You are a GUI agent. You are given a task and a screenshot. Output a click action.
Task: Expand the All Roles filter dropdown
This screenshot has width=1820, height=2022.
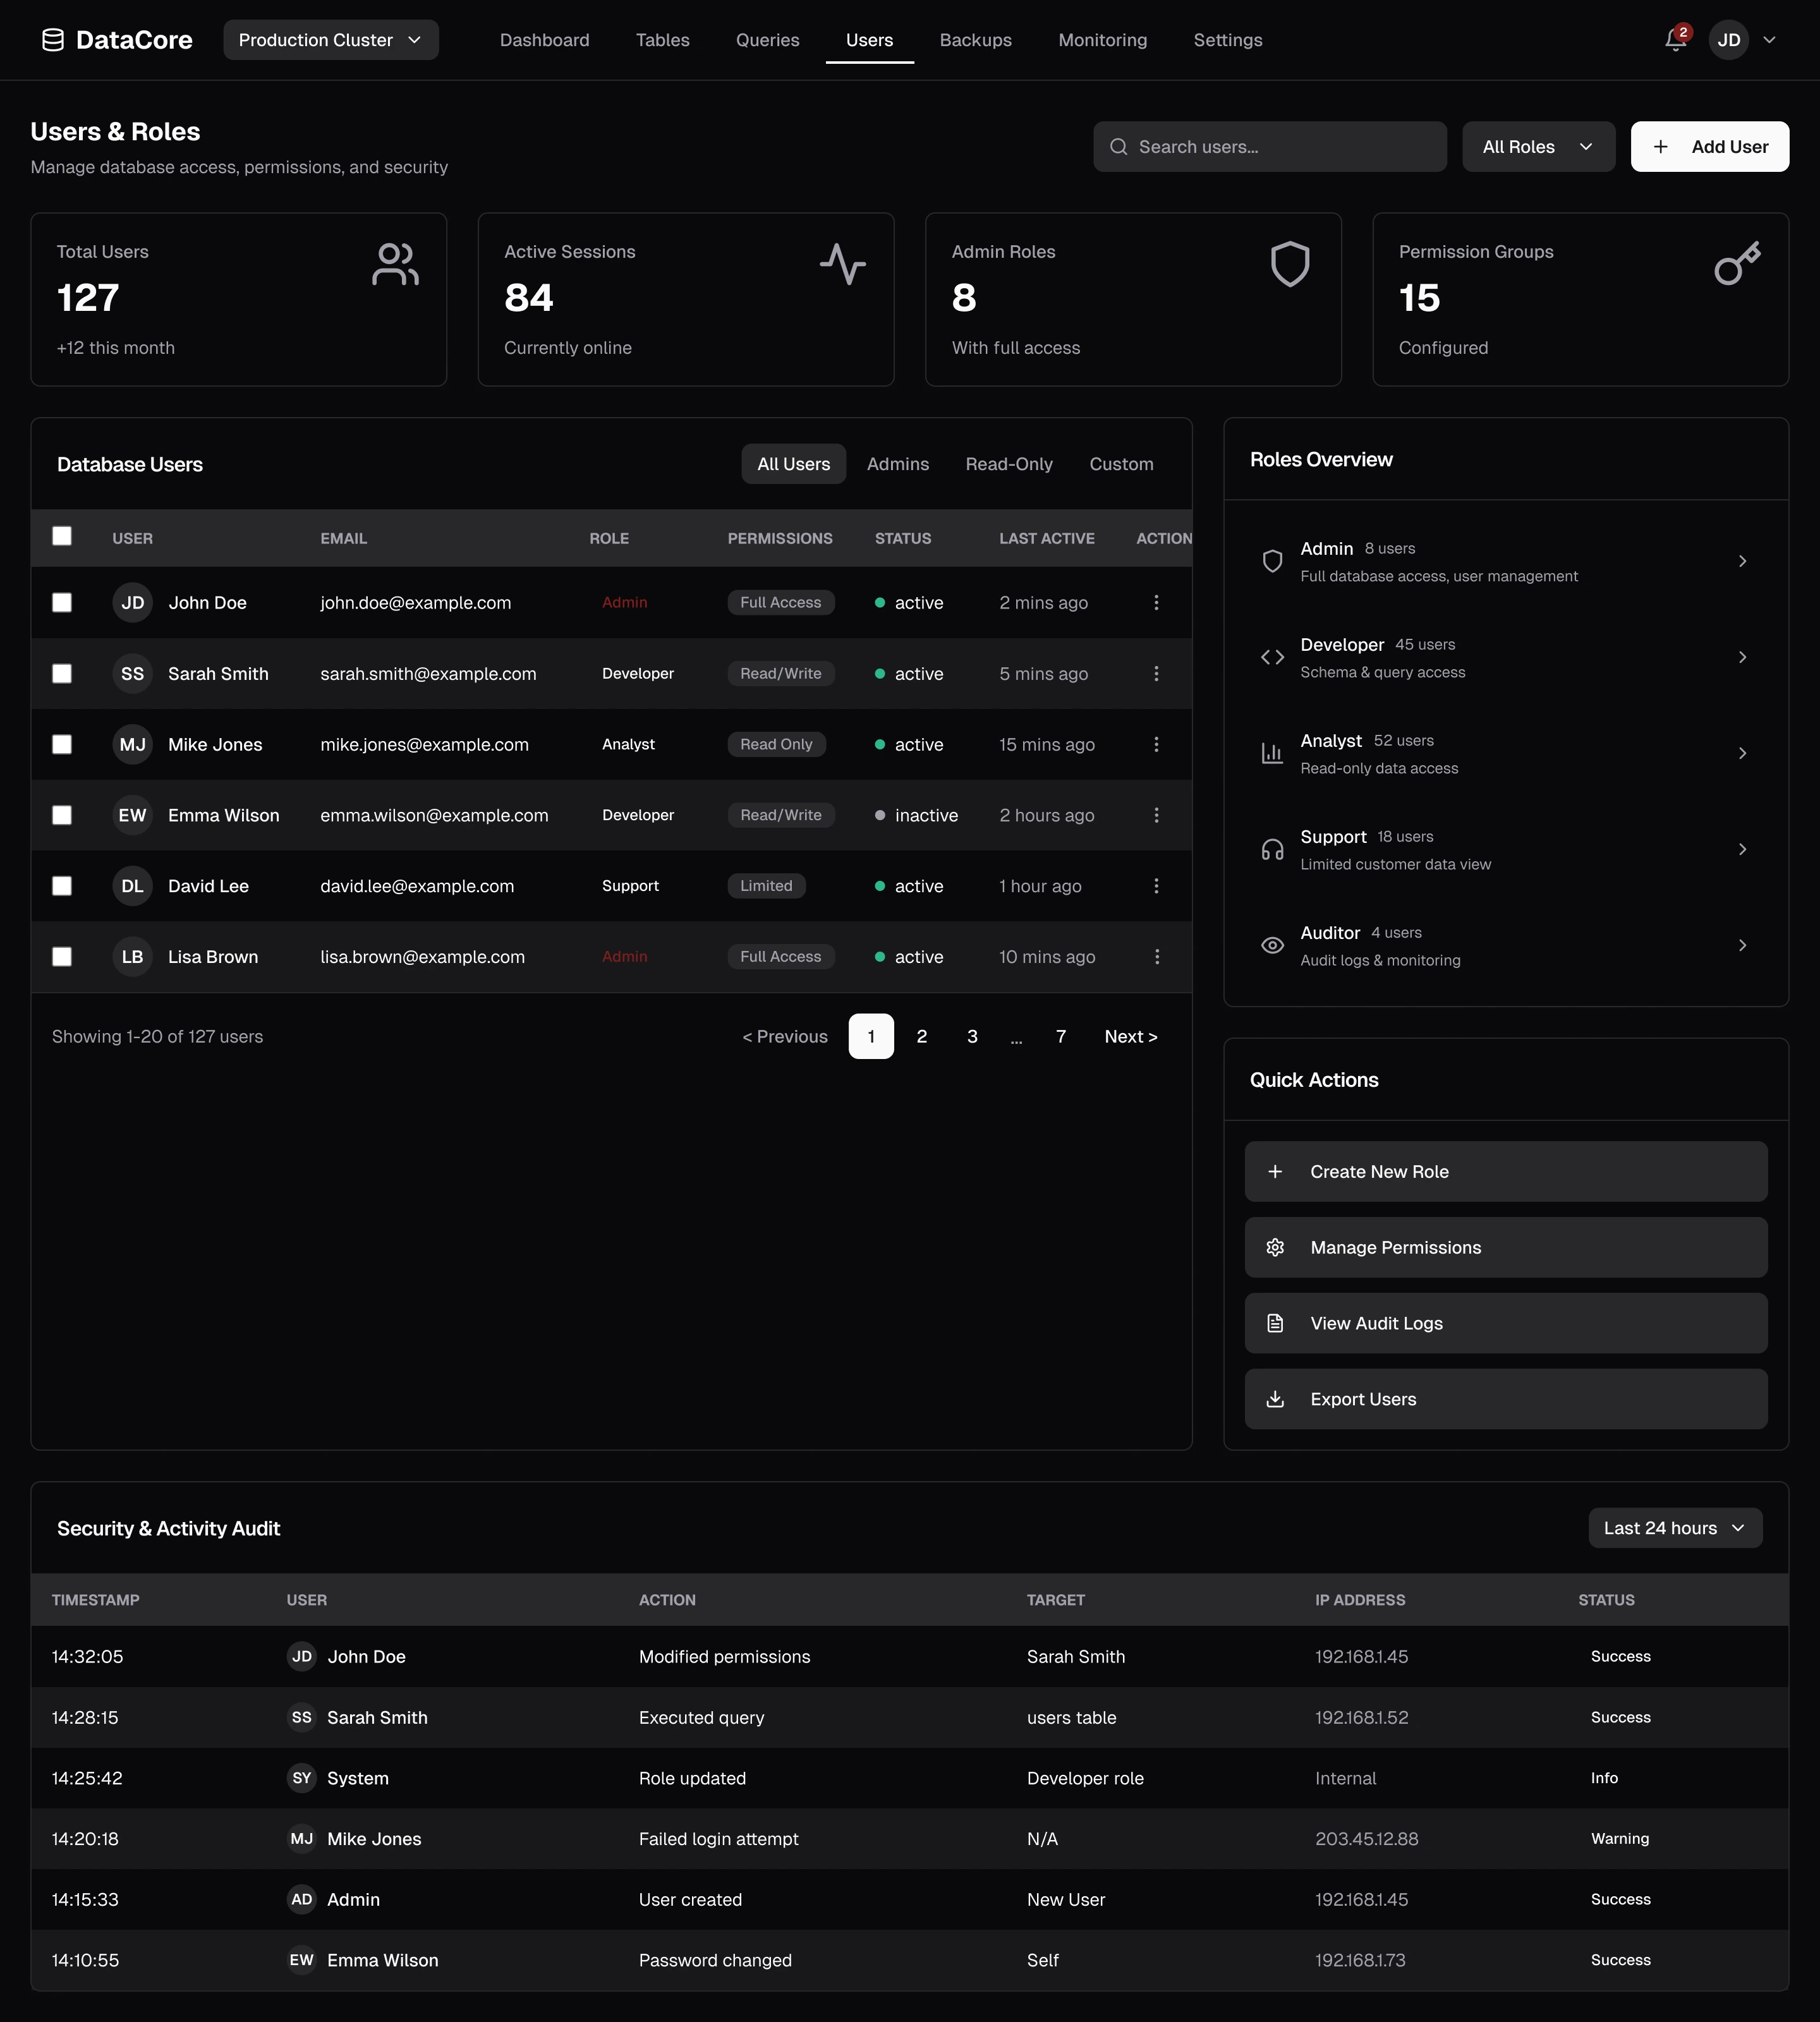point(1538,147)
